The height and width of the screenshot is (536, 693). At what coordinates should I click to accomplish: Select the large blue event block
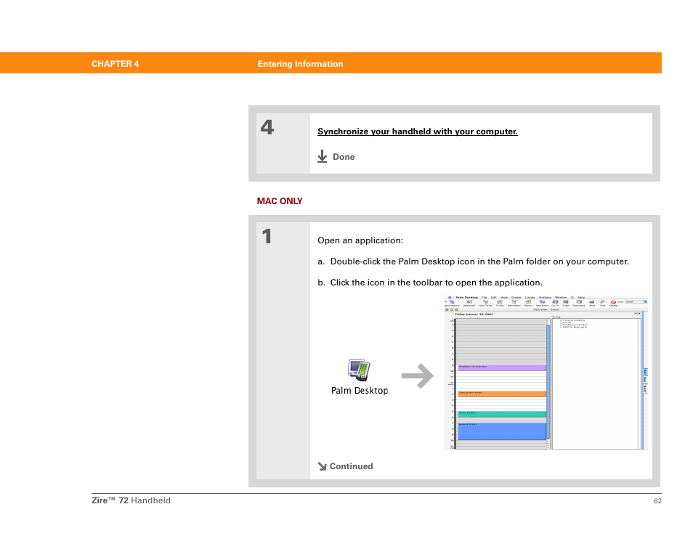point(502,431)
